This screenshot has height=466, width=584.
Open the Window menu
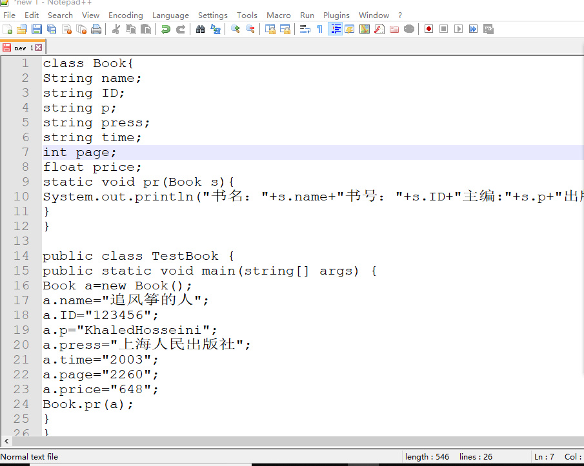(374, 15)
